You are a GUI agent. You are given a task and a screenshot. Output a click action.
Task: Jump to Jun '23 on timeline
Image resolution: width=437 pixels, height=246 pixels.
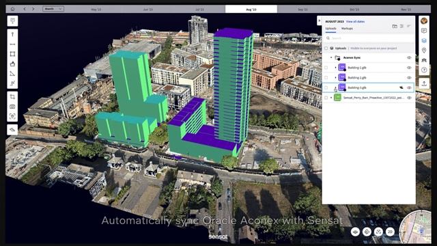148,9
